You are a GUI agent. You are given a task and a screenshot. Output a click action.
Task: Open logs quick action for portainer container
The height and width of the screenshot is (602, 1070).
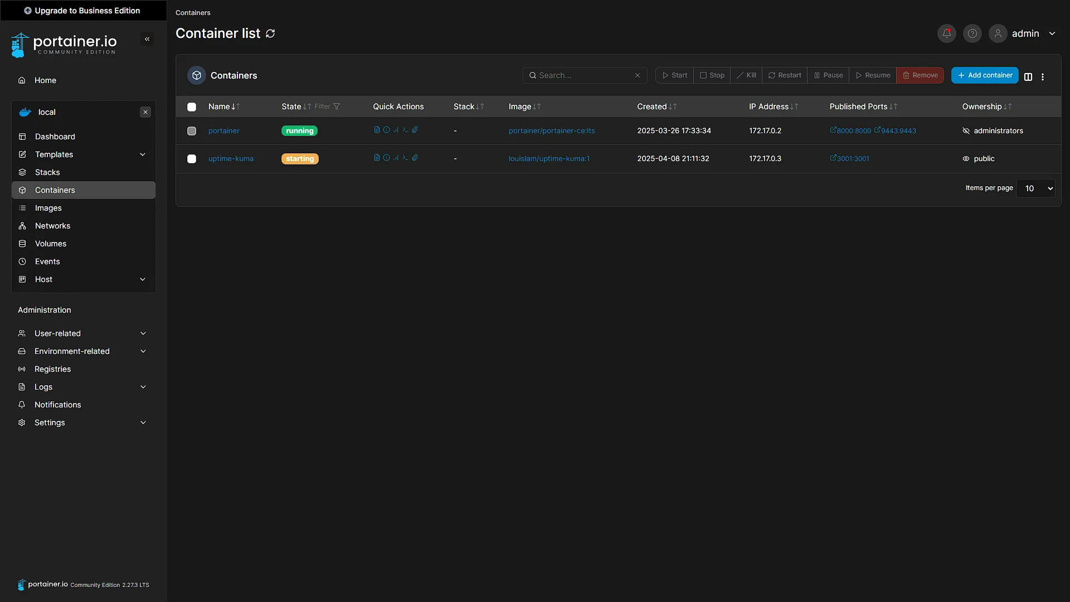click(x=377, y=130)
